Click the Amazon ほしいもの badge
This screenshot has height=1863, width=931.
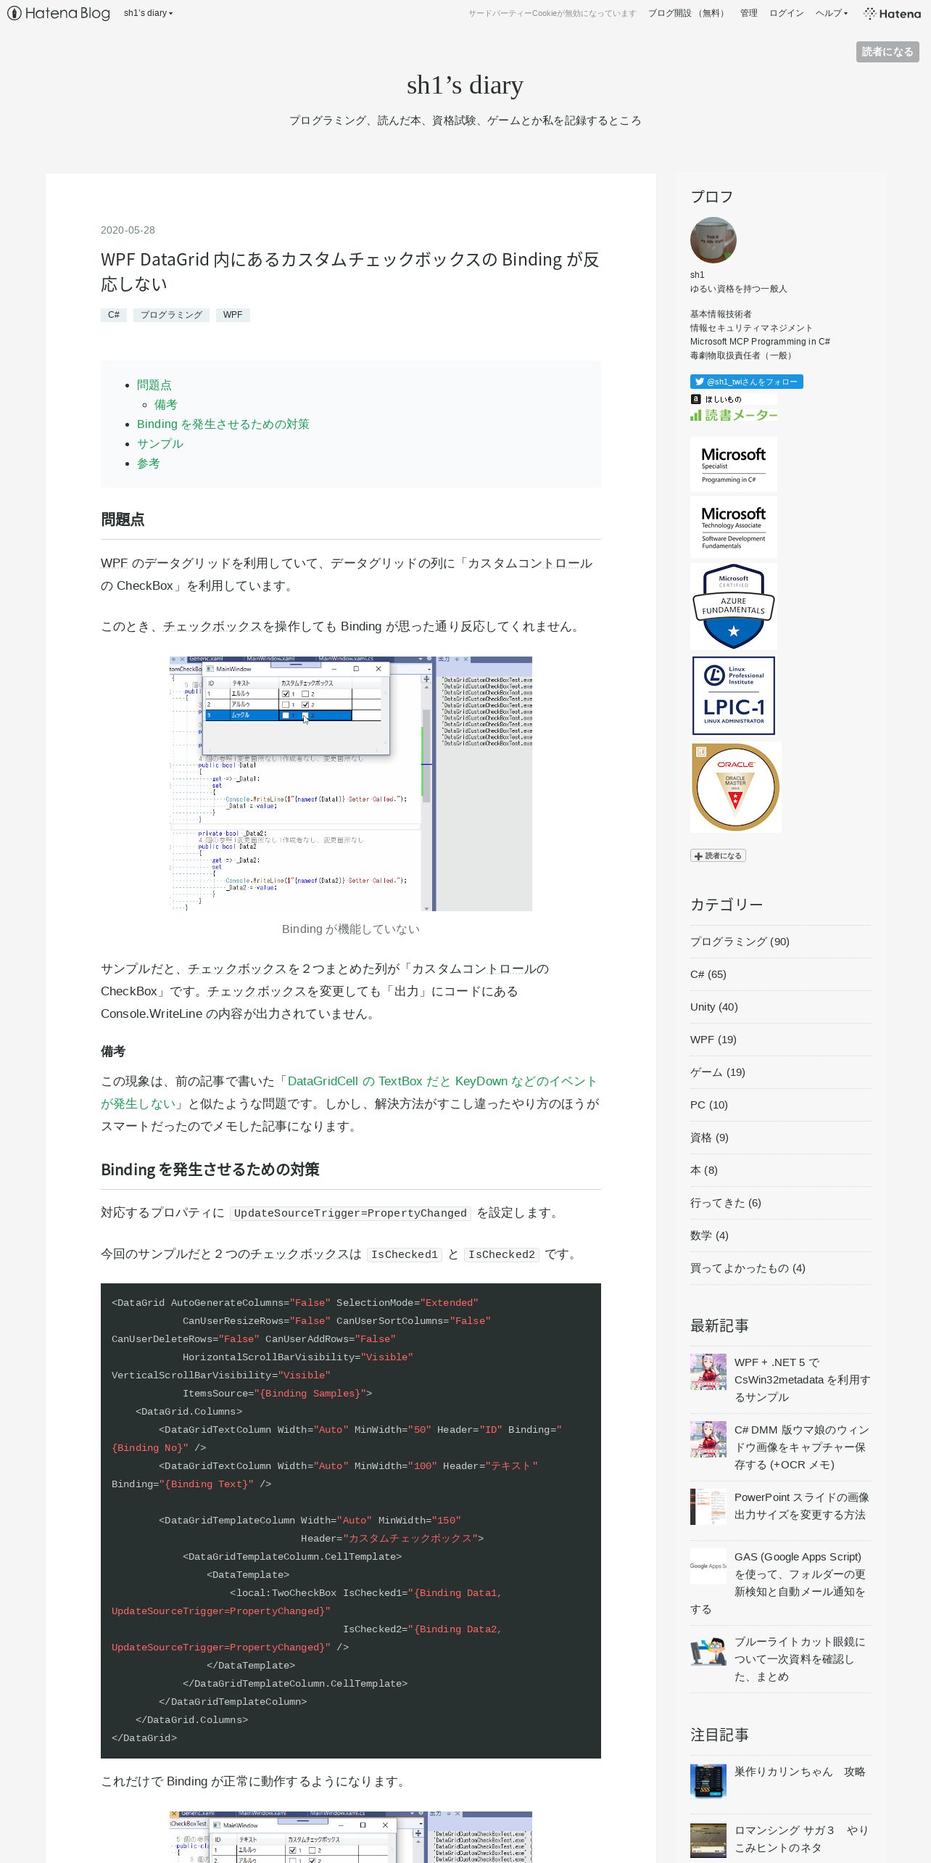733,399
